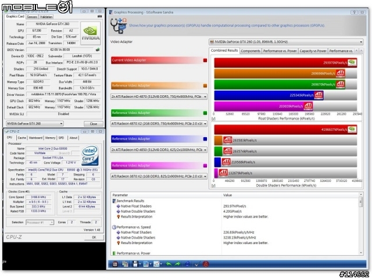The image size is (372, 279).
Task: Select the Combined Results tab
Action: (224, 51)
